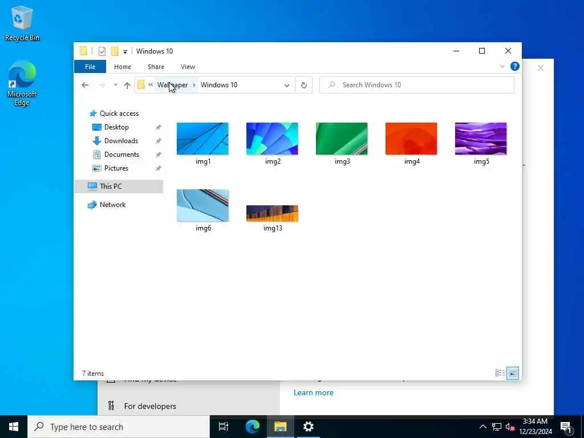
Task: Expand hidden path with double chevron
Action: (x=151, y=85)
